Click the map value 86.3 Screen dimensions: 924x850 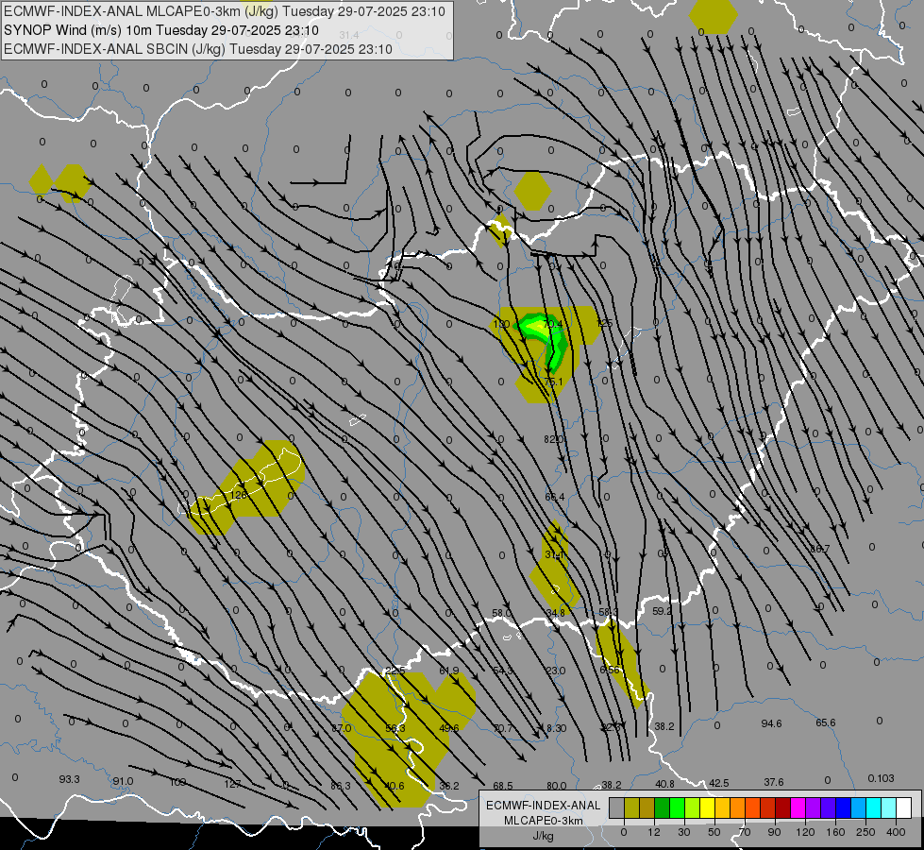341,786
